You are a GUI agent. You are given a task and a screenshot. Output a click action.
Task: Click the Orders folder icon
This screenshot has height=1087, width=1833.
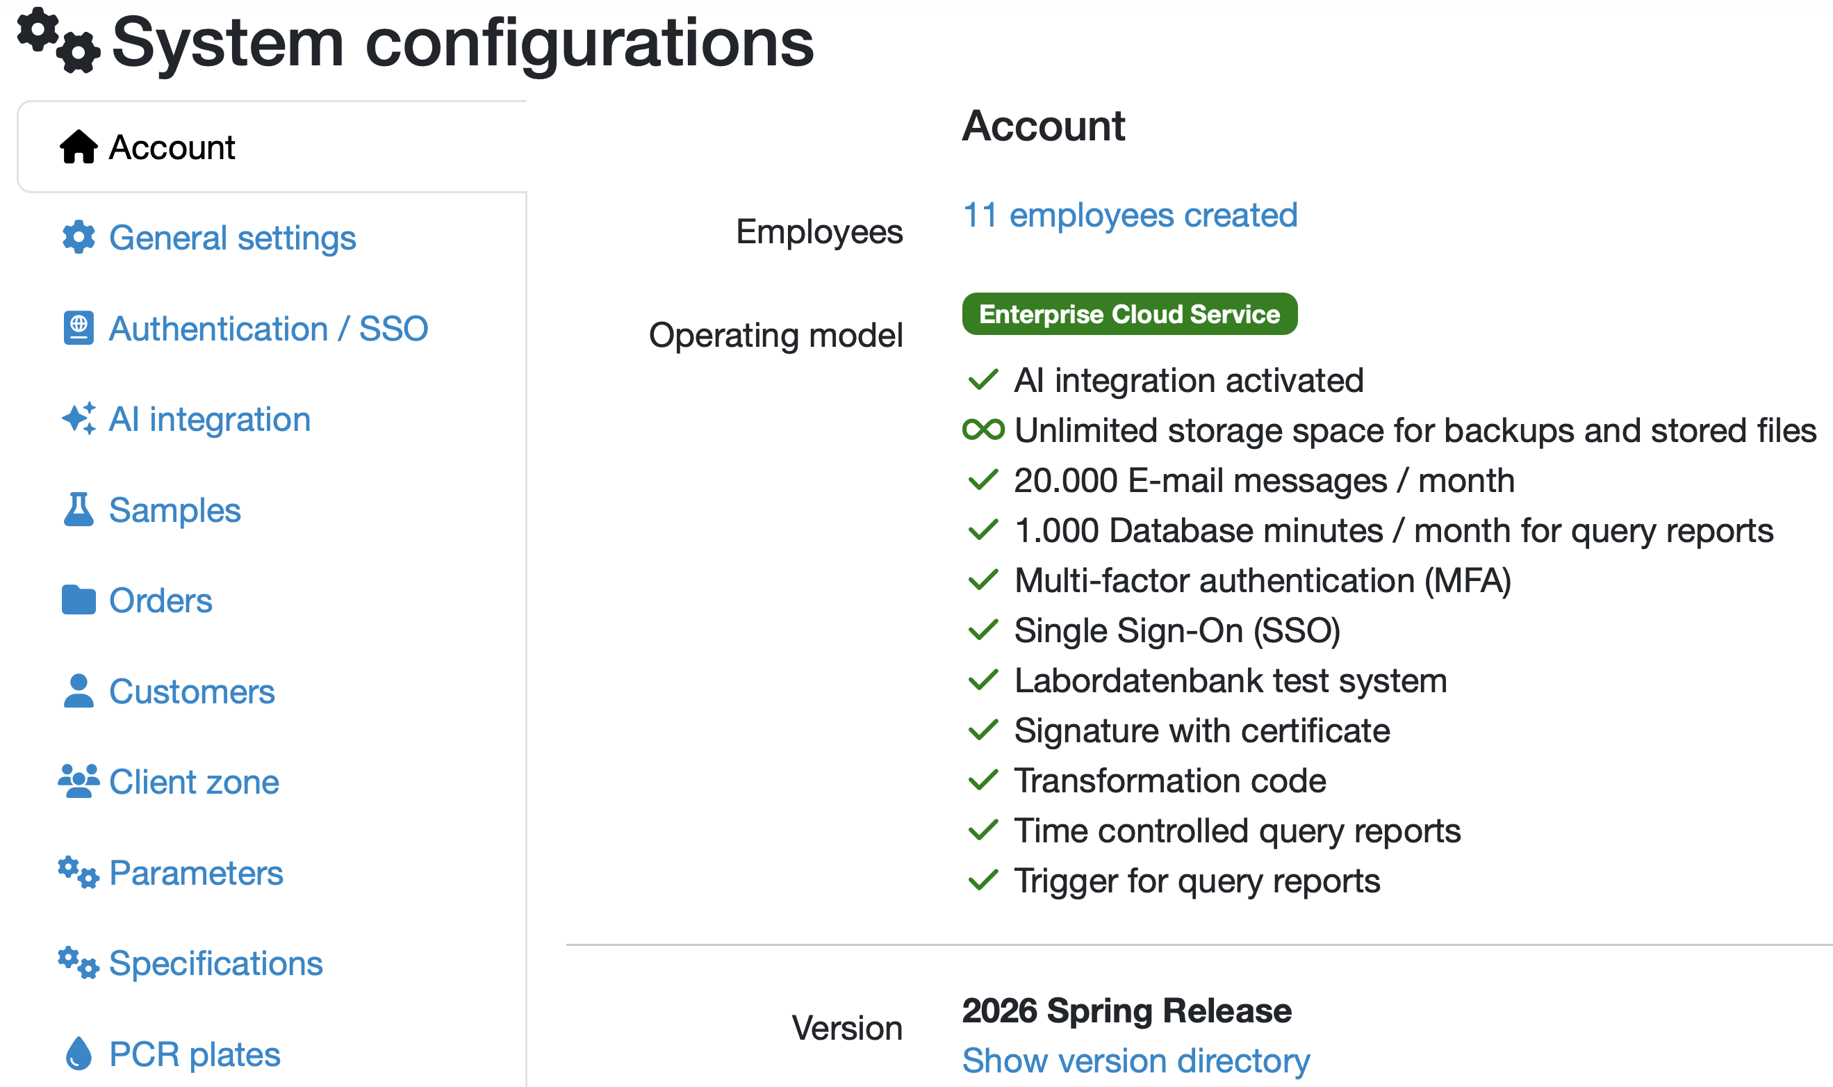click(79, 600)
